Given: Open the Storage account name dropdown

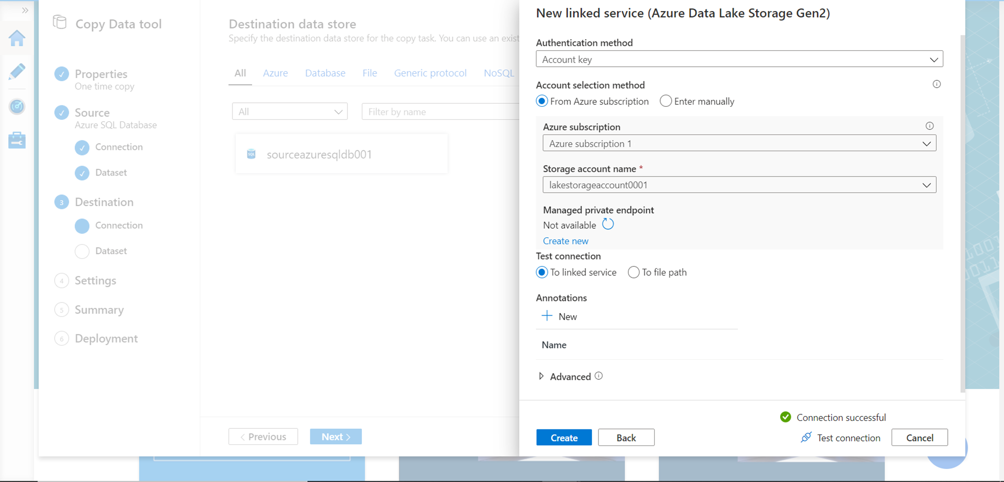Looking at the screenshot, I should 739,185.
